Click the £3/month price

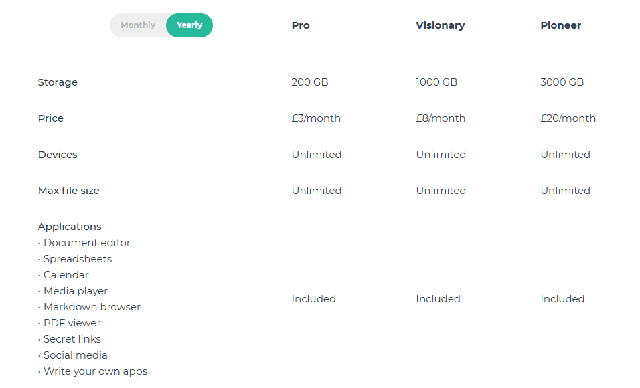[316, 118]
